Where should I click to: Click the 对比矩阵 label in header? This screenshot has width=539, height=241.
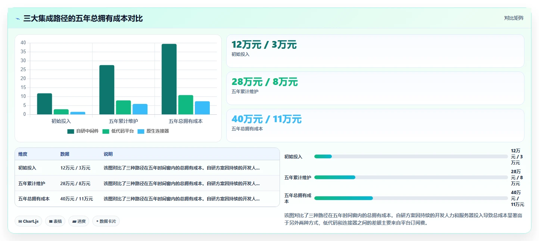[514, 18]
